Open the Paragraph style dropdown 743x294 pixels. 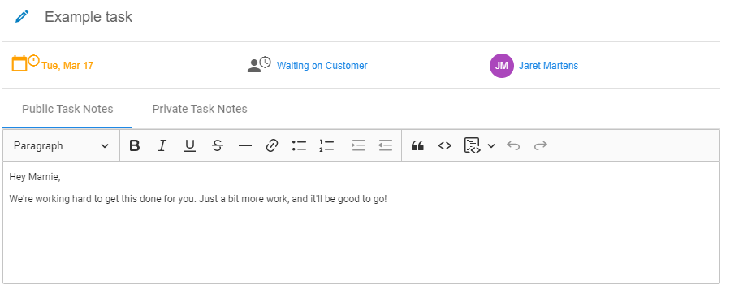61,145
